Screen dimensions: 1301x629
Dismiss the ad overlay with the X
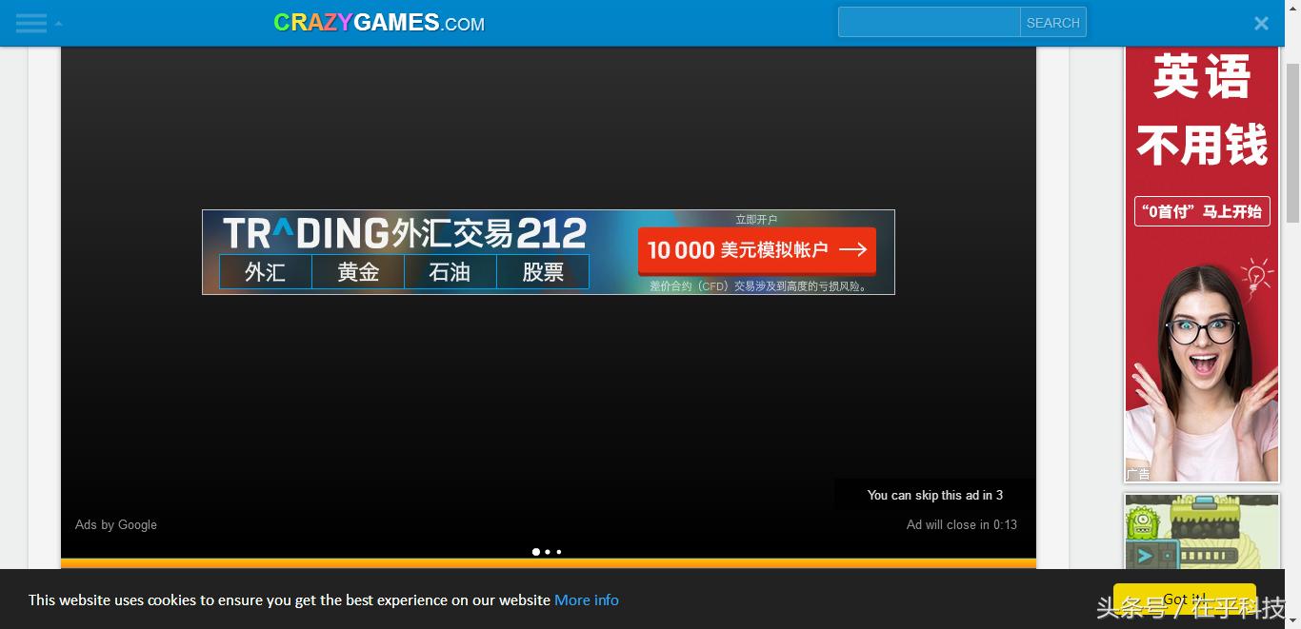pos(1261,23)
